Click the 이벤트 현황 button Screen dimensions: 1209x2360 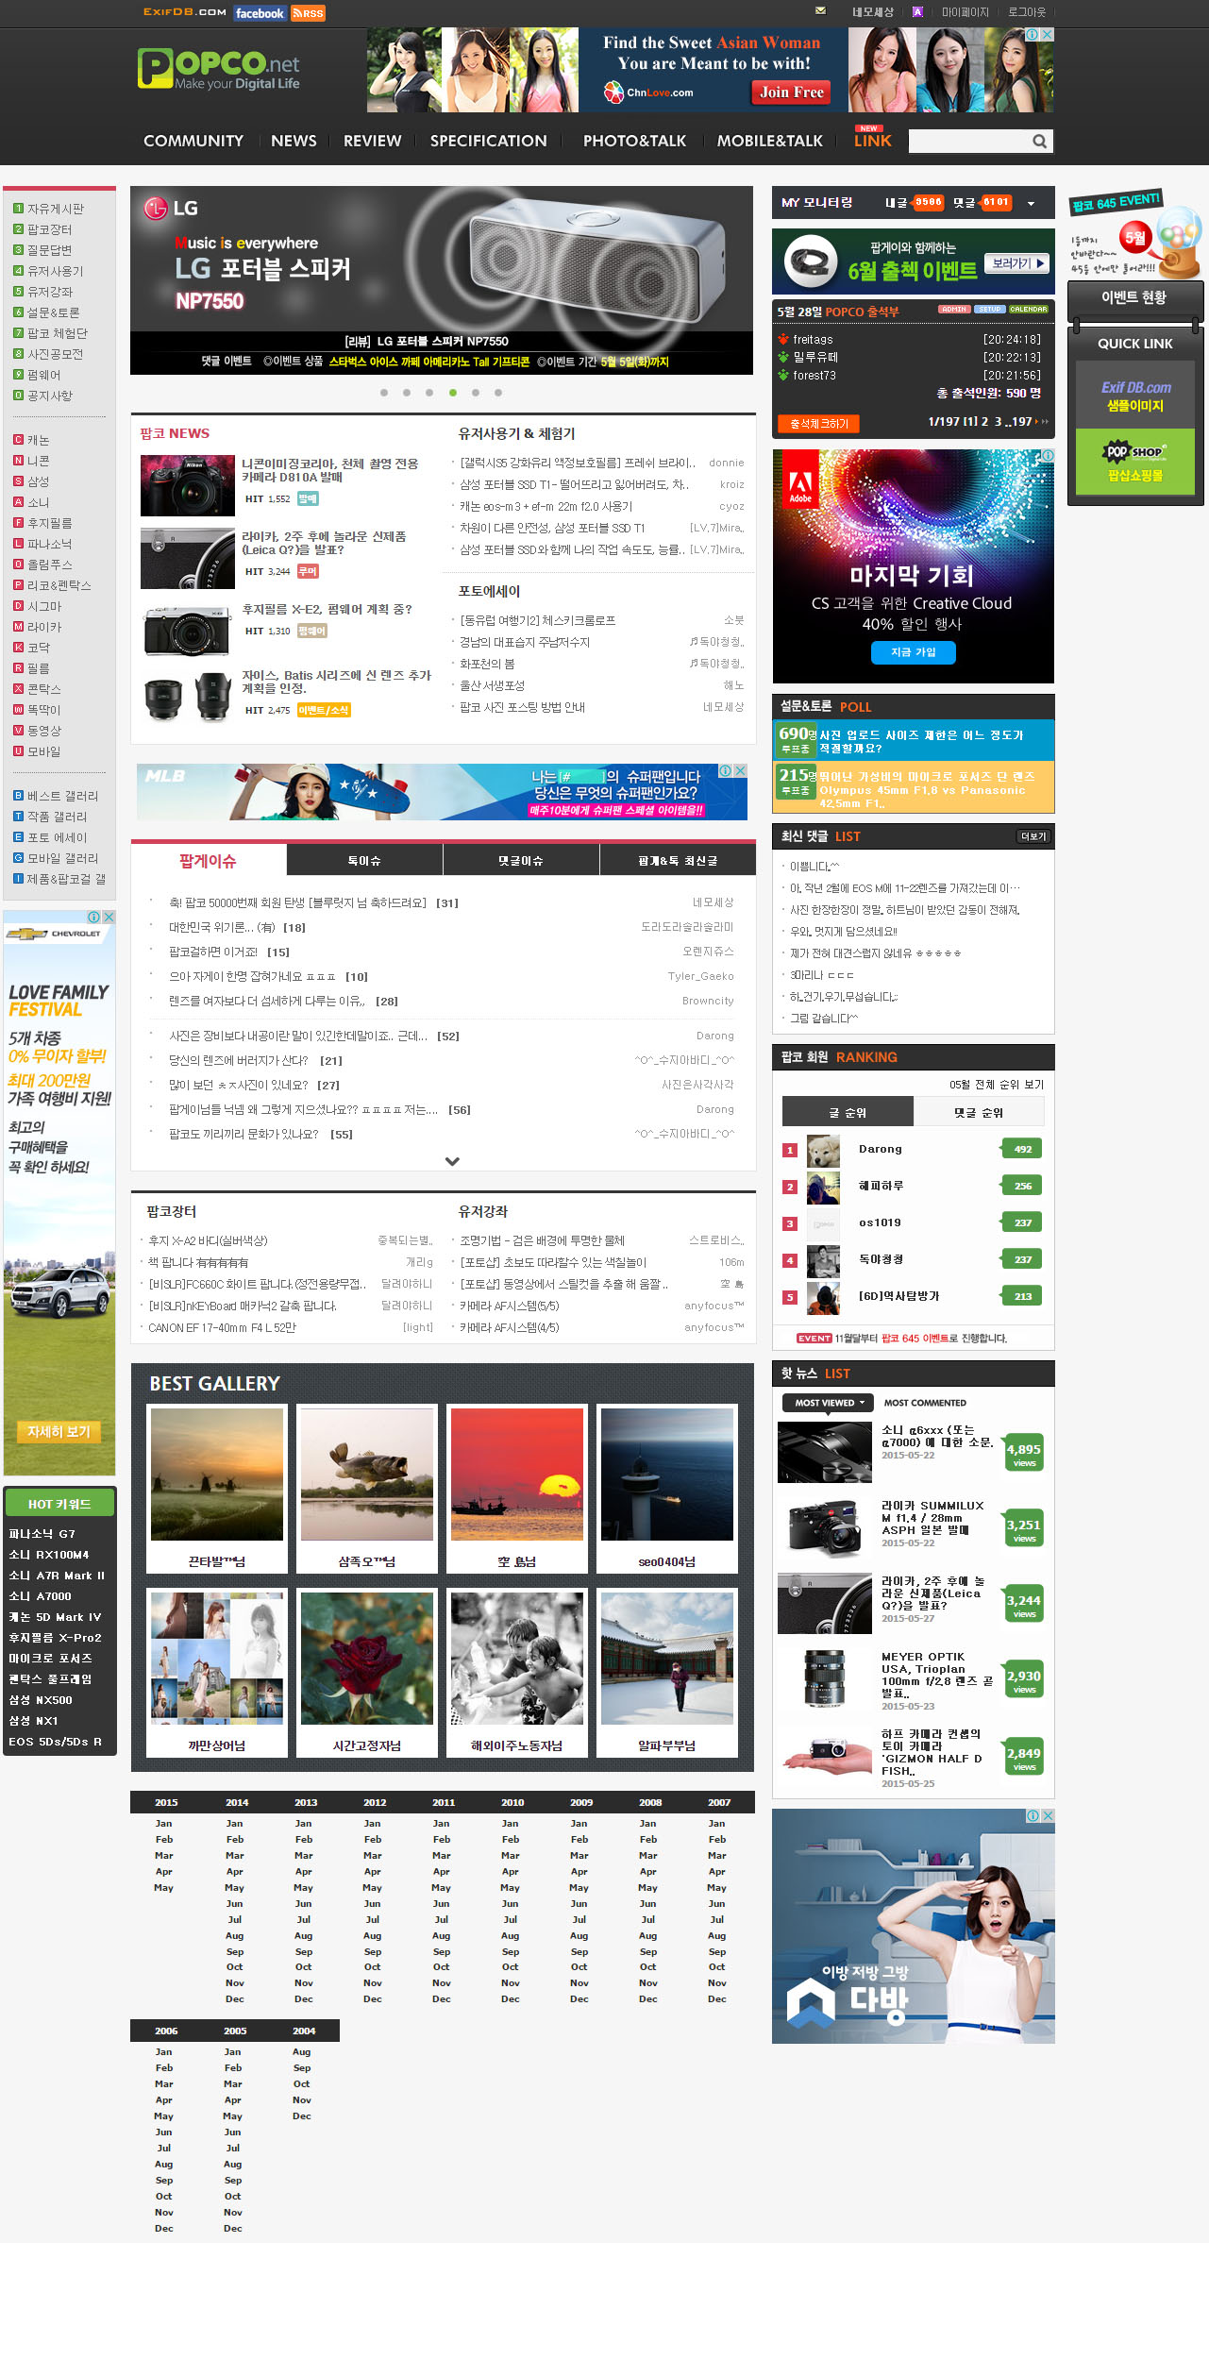pyautogui.click(x=1135, y=298)
